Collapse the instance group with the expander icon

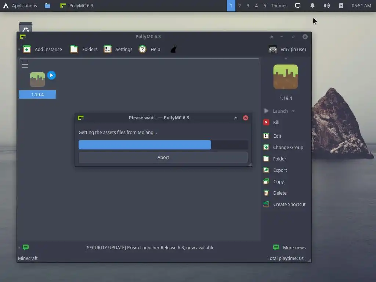(25, 64)
